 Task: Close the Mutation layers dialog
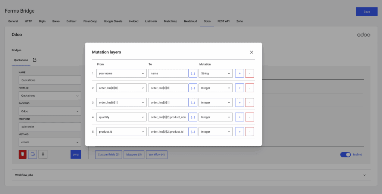pos(251,52)
